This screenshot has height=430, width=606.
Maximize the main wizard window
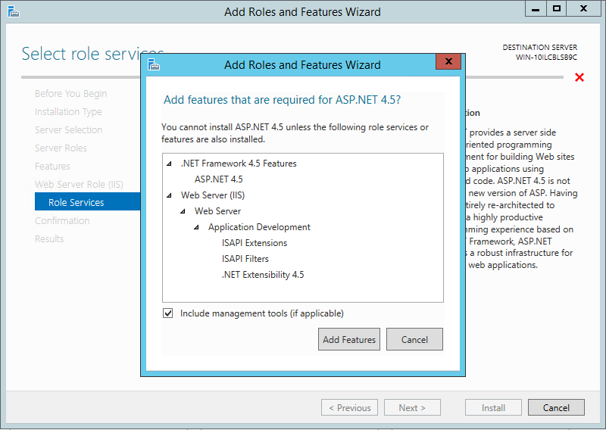point(557,9)
